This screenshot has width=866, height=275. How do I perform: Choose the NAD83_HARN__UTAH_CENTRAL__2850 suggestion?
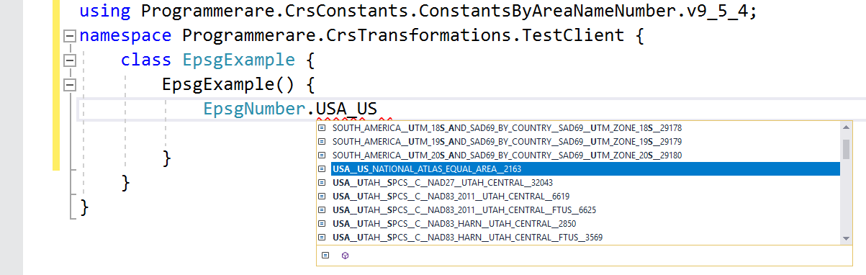pyautogui.click(x=585, y=224)
